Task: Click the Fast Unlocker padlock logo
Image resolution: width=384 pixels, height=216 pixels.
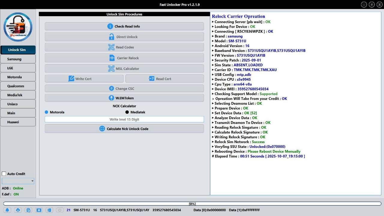Action: pyautogui.click(x=18, y=27)
